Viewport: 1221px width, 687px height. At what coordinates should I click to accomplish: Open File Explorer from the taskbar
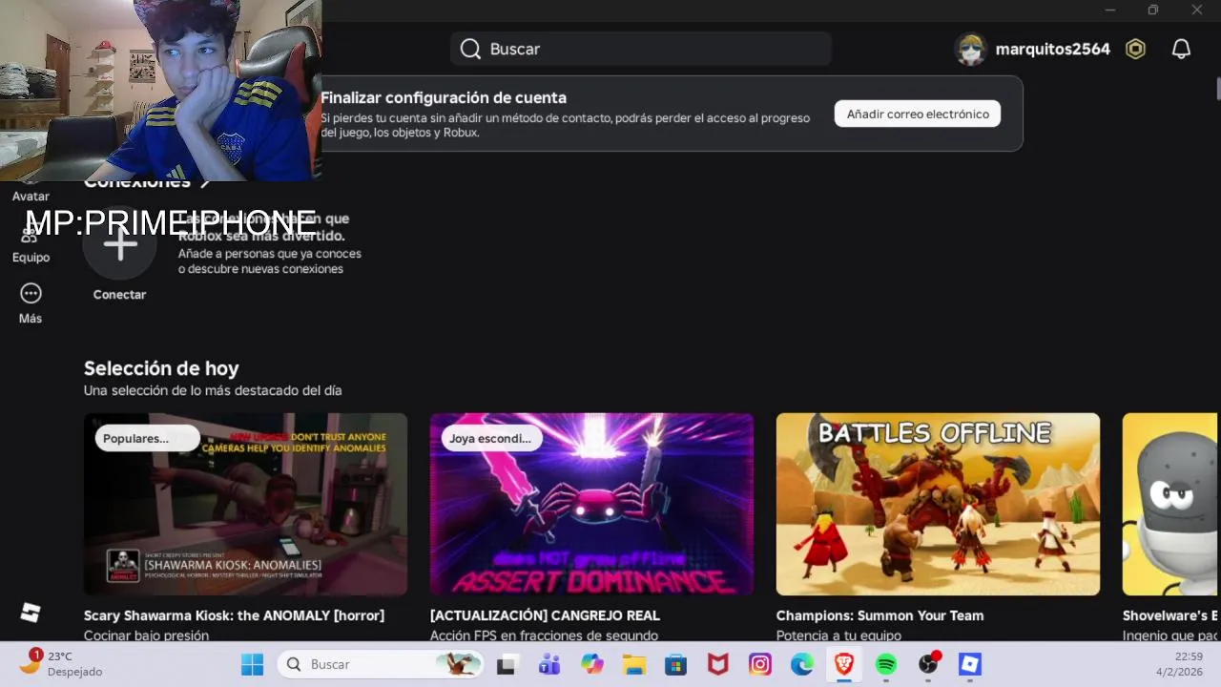click(633, 664)
